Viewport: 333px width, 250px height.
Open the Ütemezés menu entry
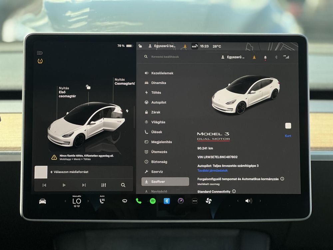click(x=156, y=152)
